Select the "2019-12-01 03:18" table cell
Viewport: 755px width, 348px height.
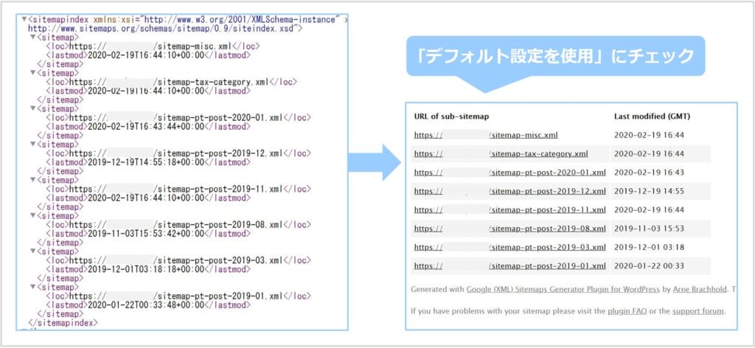tap(649, 247)
